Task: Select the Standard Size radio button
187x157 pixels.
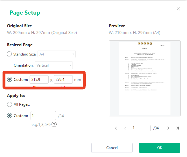Action: pos(9,54)
